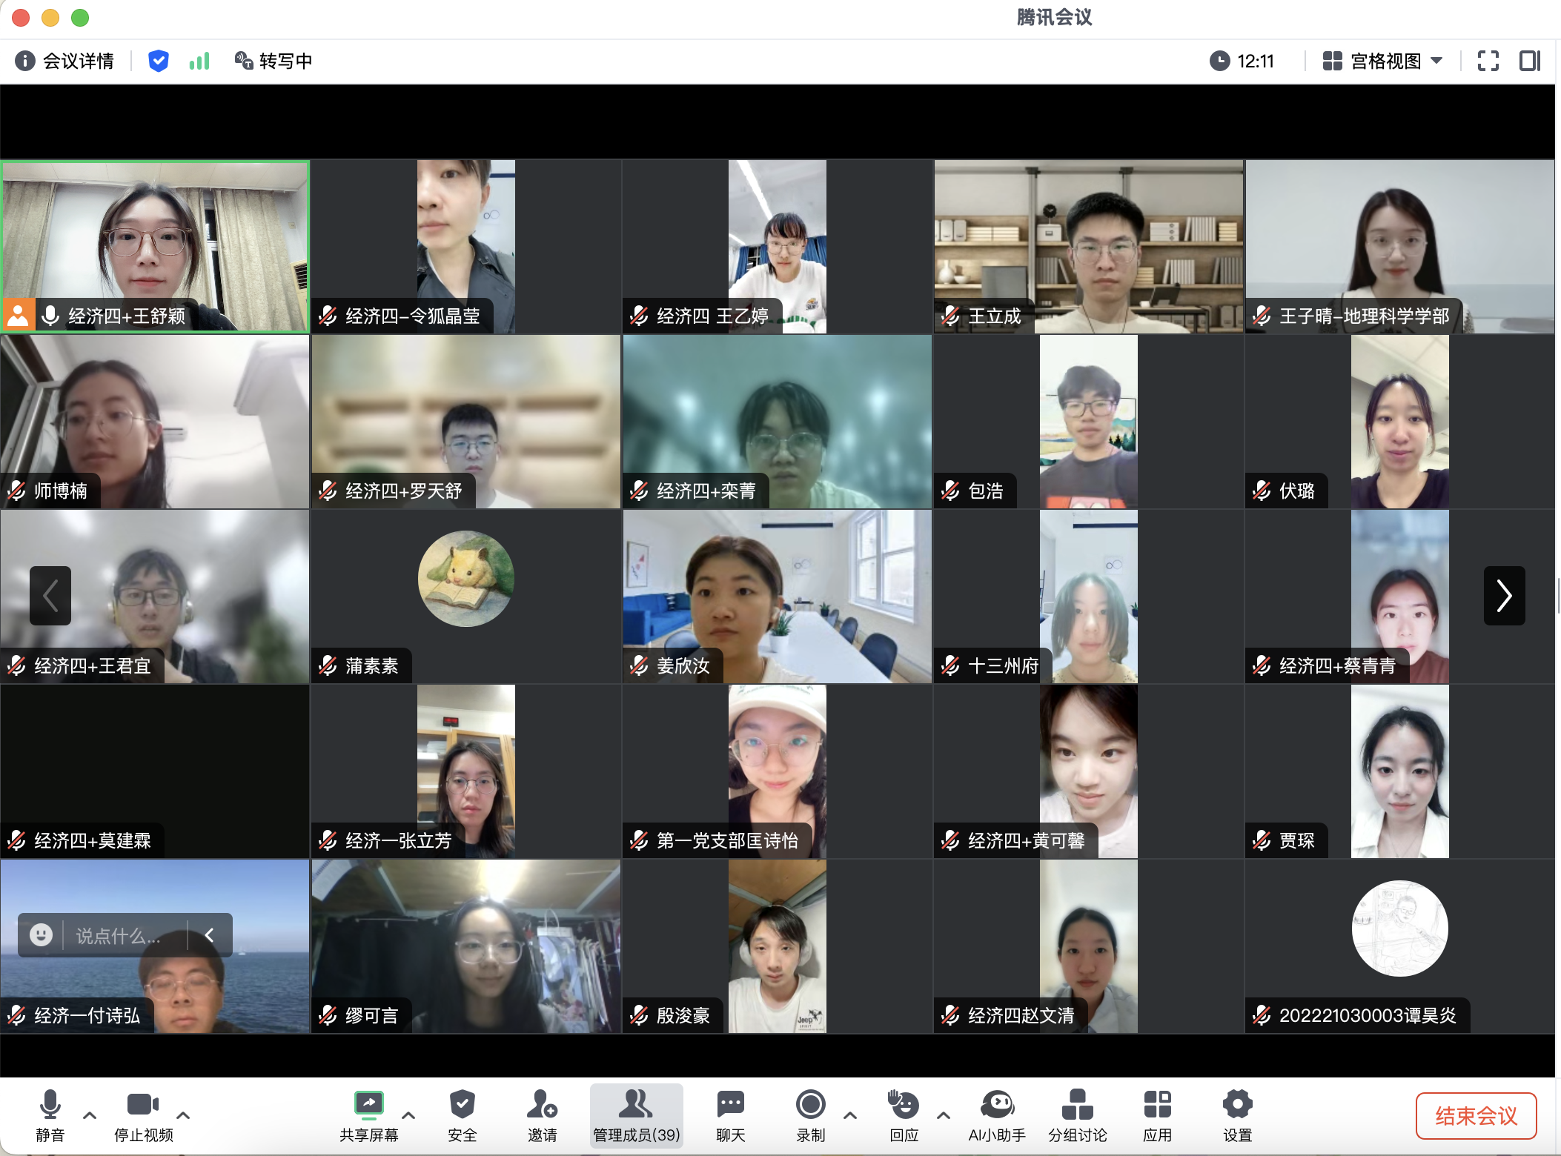The image size is (1561, 1156).
Task: Open the 应用 apps panel
Action: coord(1156,1115)
